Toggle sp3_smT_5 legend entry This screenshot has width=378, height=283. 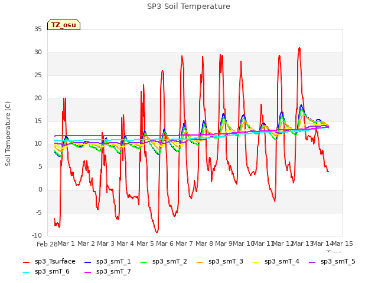(x=332, y=261)
